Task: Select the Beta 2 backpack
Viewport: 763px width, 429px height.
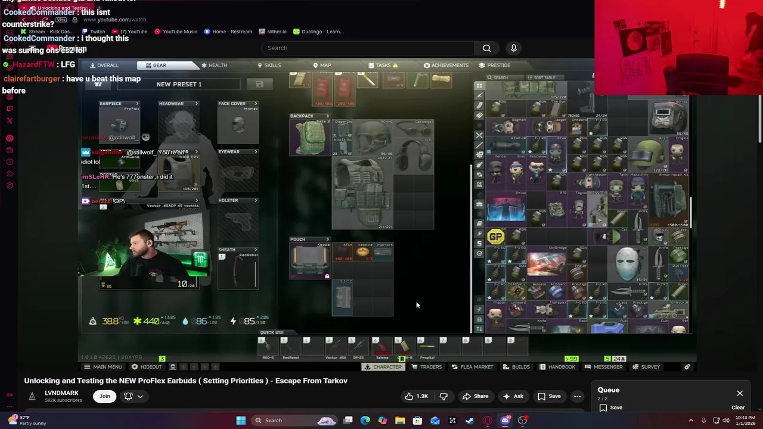Action: coord(310,138)
